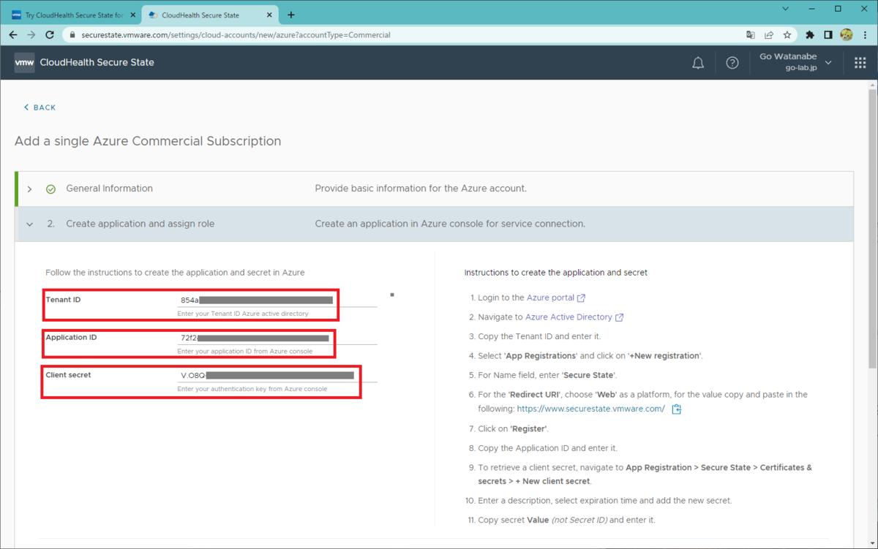
Task: Close the 'Try CloudHealth Secure State' tab
Action: [x=132, y=15]
